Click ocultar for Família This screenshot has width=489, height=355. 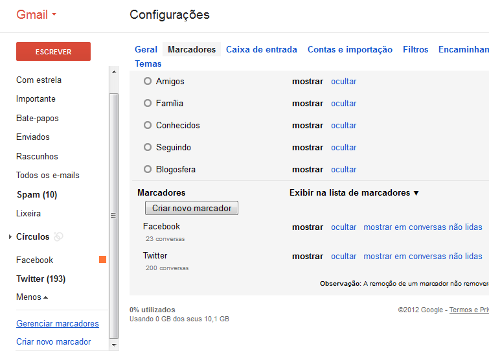[344, 103]
